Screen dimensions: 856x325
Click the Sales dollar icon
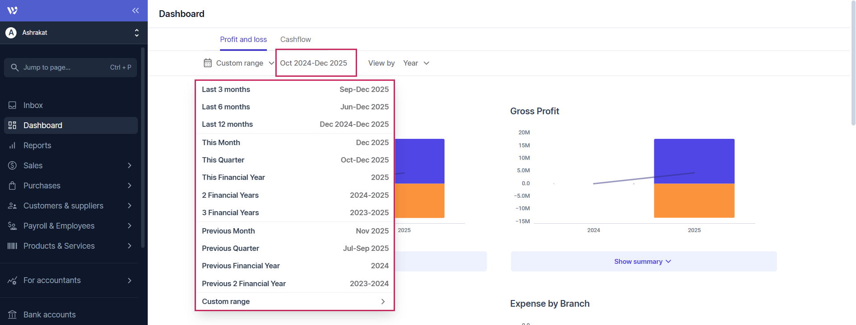(x=12, y=166)
